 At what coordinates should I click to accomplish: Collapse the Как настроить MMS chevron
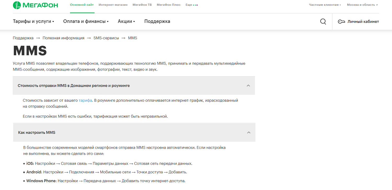(x=249, y=133)
